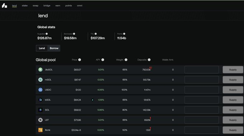Click the APY column info icon
Viewport: 244px width, 136px height.
tap(103, 60)
